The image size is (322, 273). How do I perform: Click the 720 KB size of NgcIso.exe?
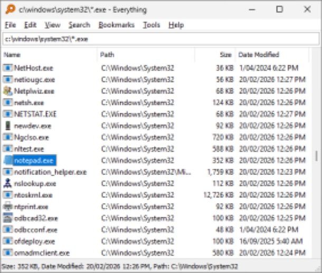(223, 137)
